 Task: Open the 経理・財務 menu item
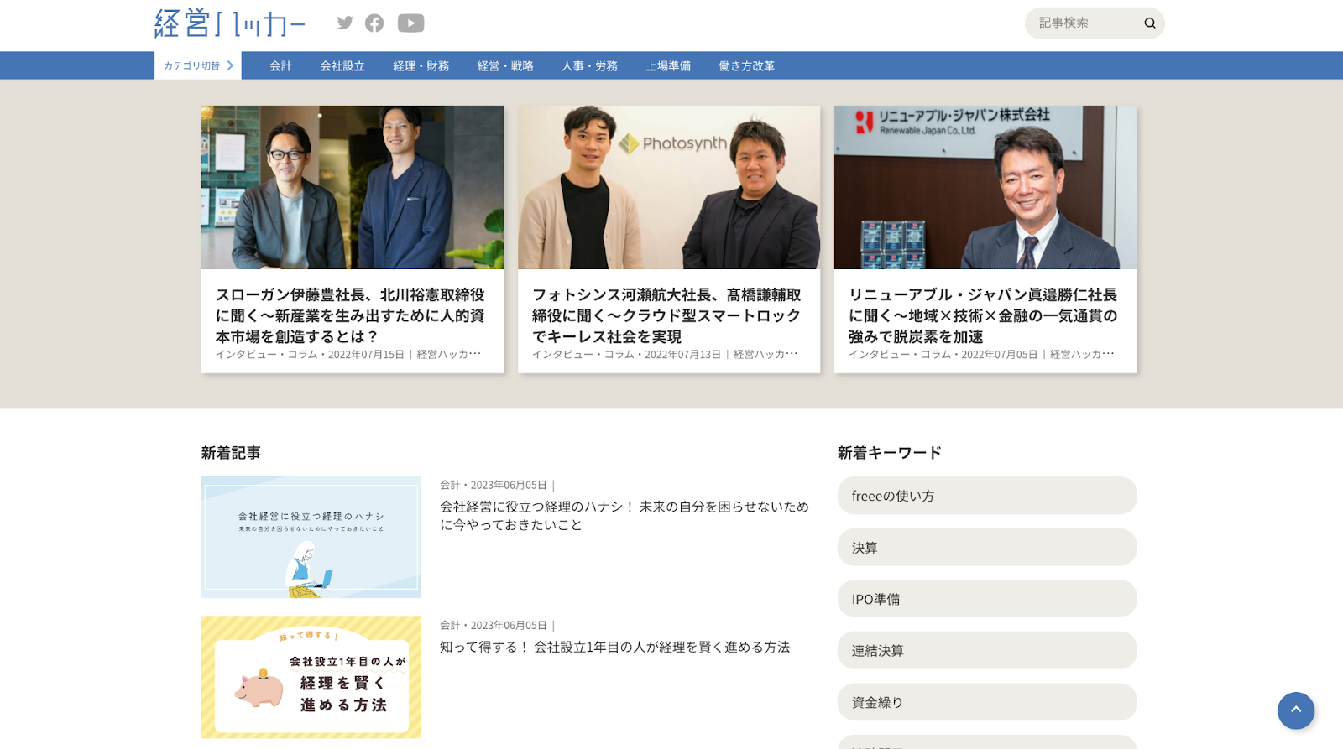tap(421, 66)
